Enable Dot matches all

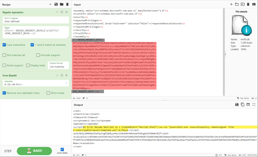(x=4, y=55)
